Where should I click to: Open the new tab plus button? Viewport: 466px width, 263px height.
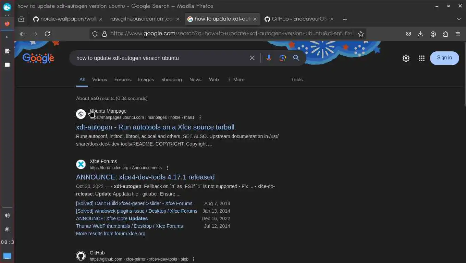(x=345, y=19)
